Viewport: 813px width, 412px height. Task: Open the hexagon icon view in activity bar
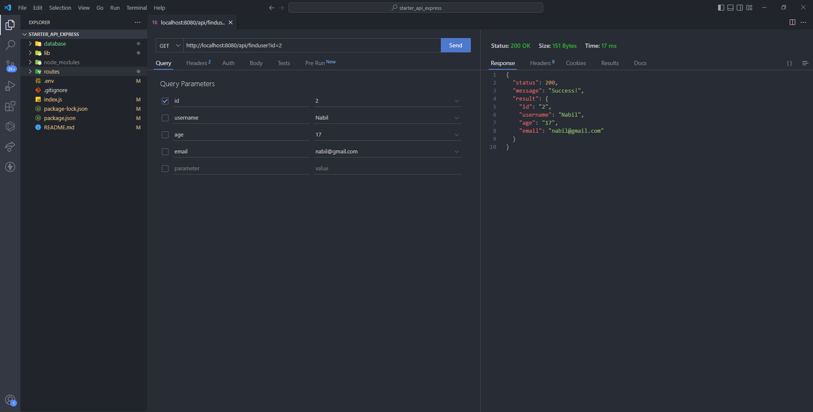click(10, 126)
